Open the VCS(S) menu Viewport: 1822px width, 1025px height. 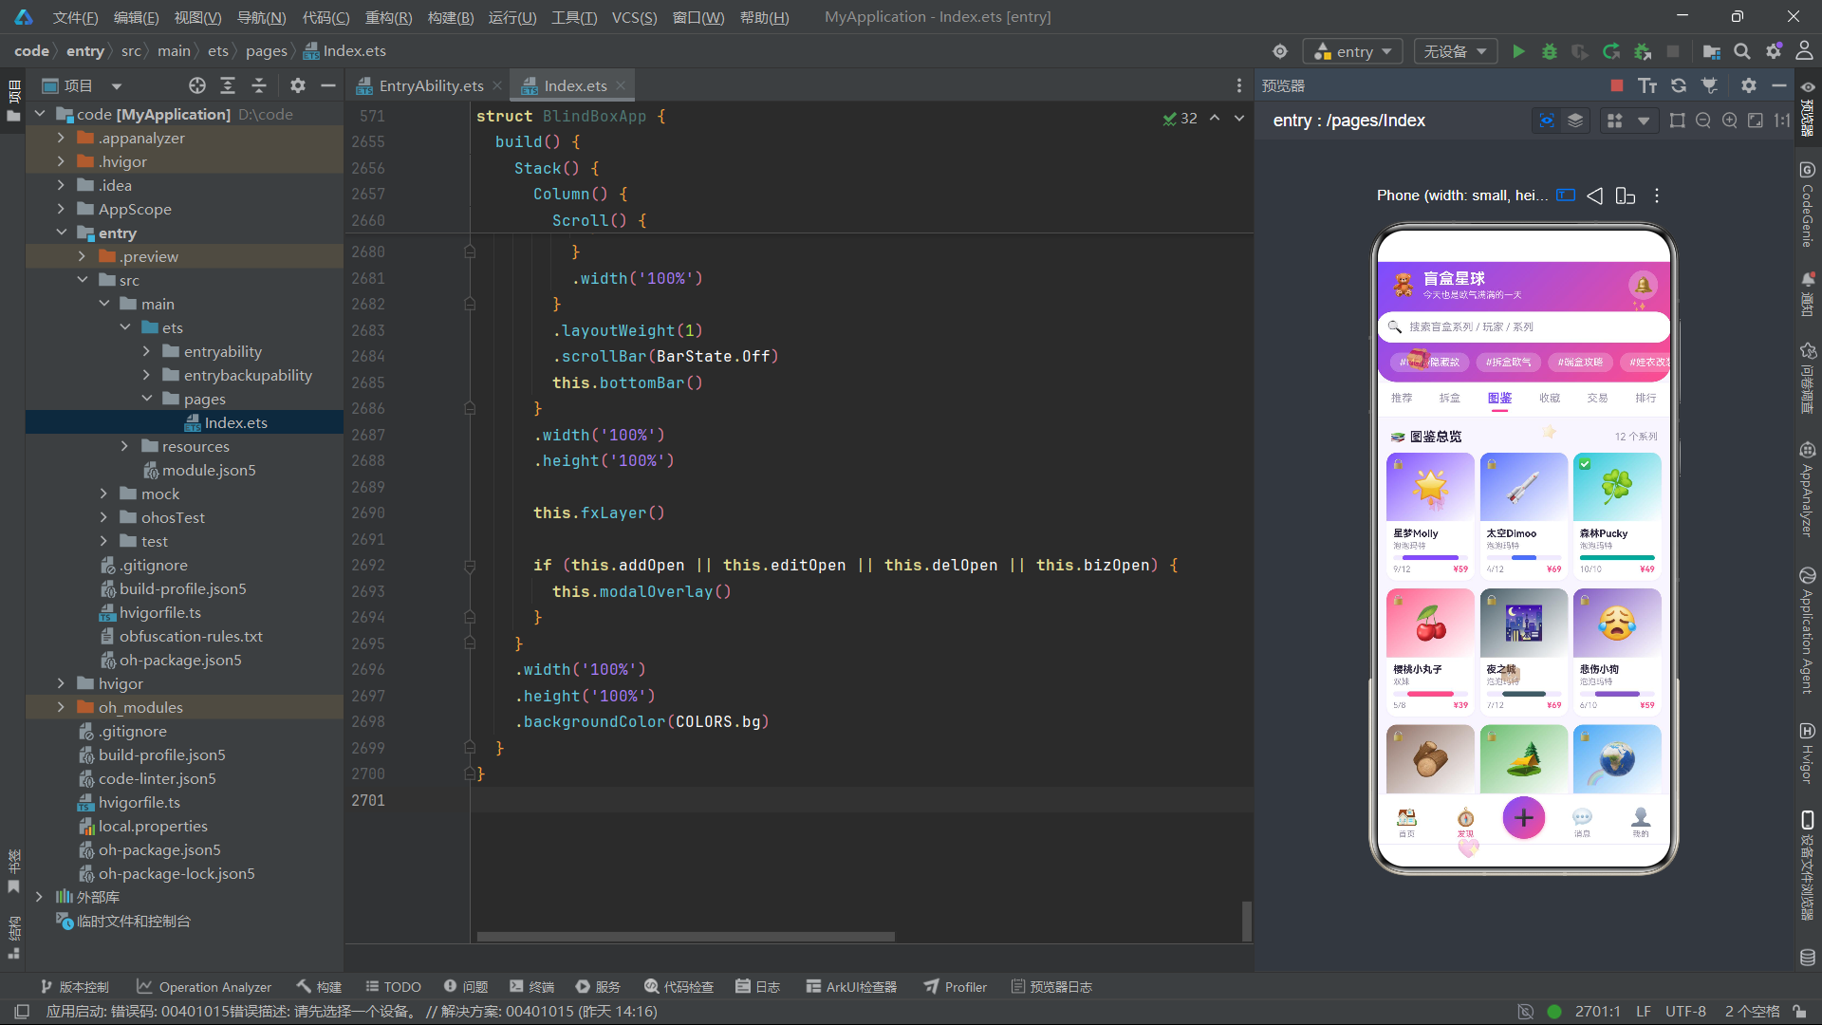634,17
